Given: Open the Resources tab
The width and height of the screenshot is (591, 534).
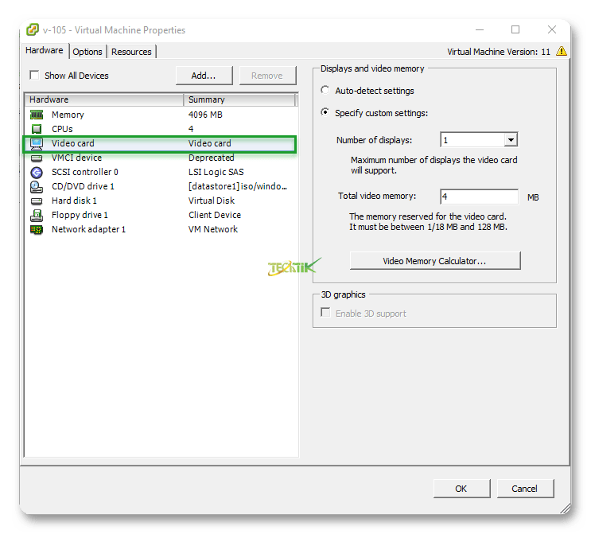Looking at the screenshot, I should coord(131,52).
